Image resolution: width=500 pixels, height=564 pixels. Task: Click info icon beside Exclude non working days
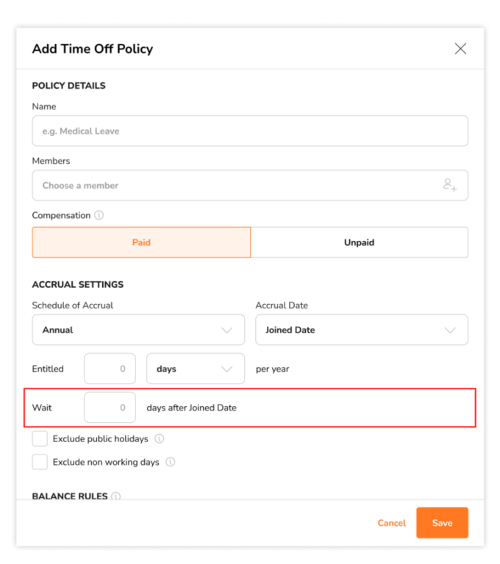[171, 462]
